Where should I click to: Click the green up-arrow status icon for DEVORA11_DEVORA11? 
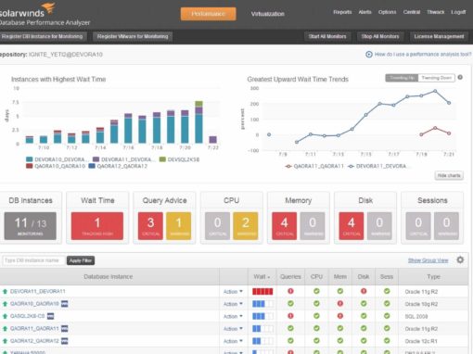[x=5, y=291]
